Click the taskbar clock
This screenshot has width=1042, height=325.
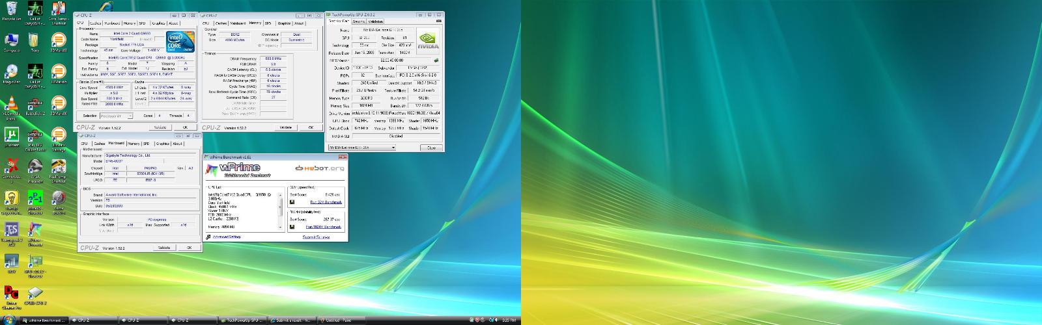point(510,320)
